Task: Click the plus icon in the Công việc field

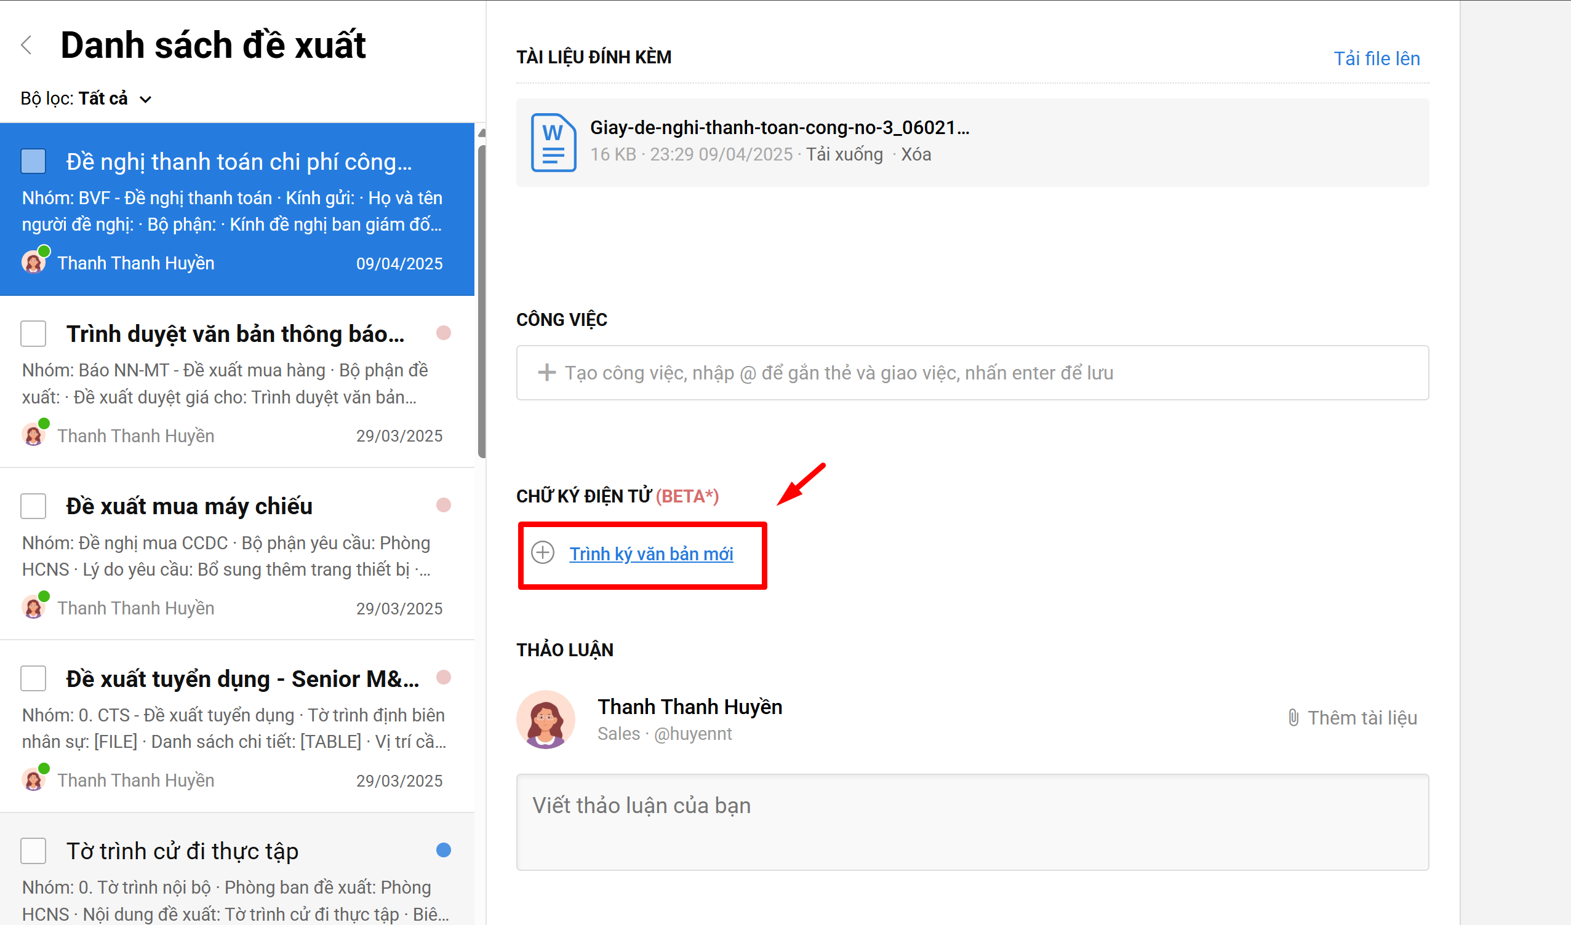Action: click(x=546, y=373)
